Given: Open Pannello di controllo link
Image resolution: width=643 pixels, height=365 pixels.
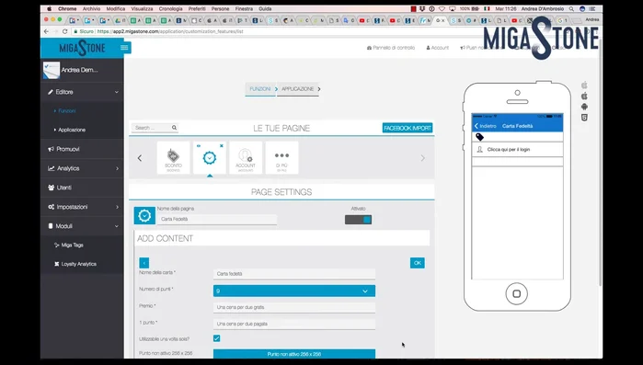Looking at the screenshot, I should coord(391,48).
